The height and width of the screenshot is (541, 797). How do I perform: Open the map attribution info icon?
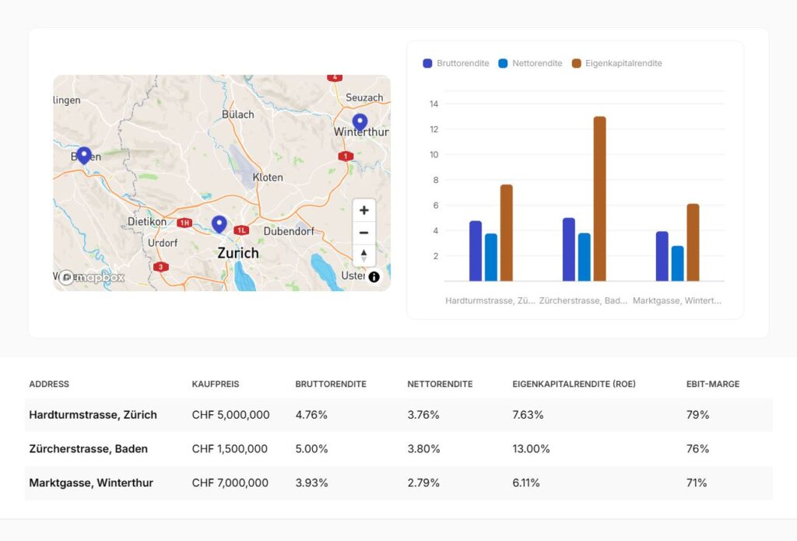coord(374,276)
